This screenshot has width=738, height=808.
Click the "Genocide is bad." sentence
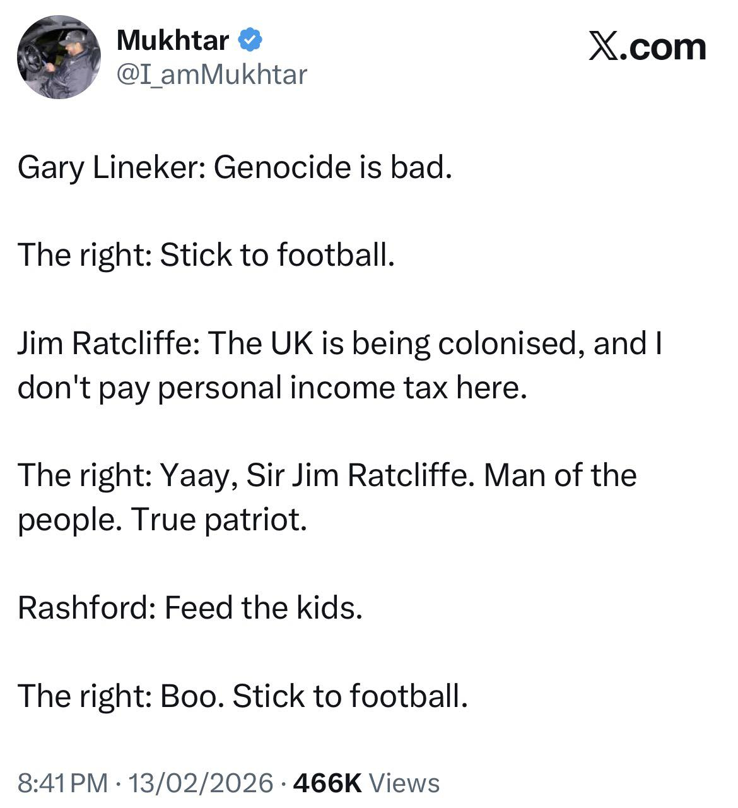pos(333,167)
